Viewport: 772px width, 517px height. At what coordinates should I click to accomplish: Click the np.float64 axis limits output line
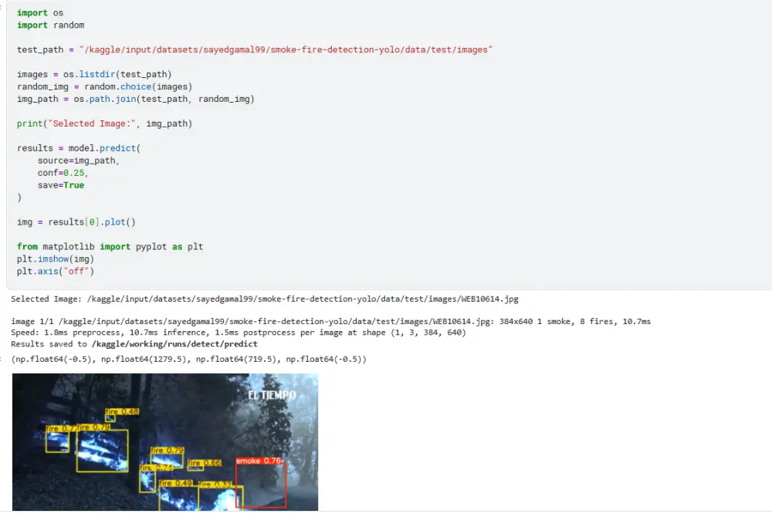[188, 359]
